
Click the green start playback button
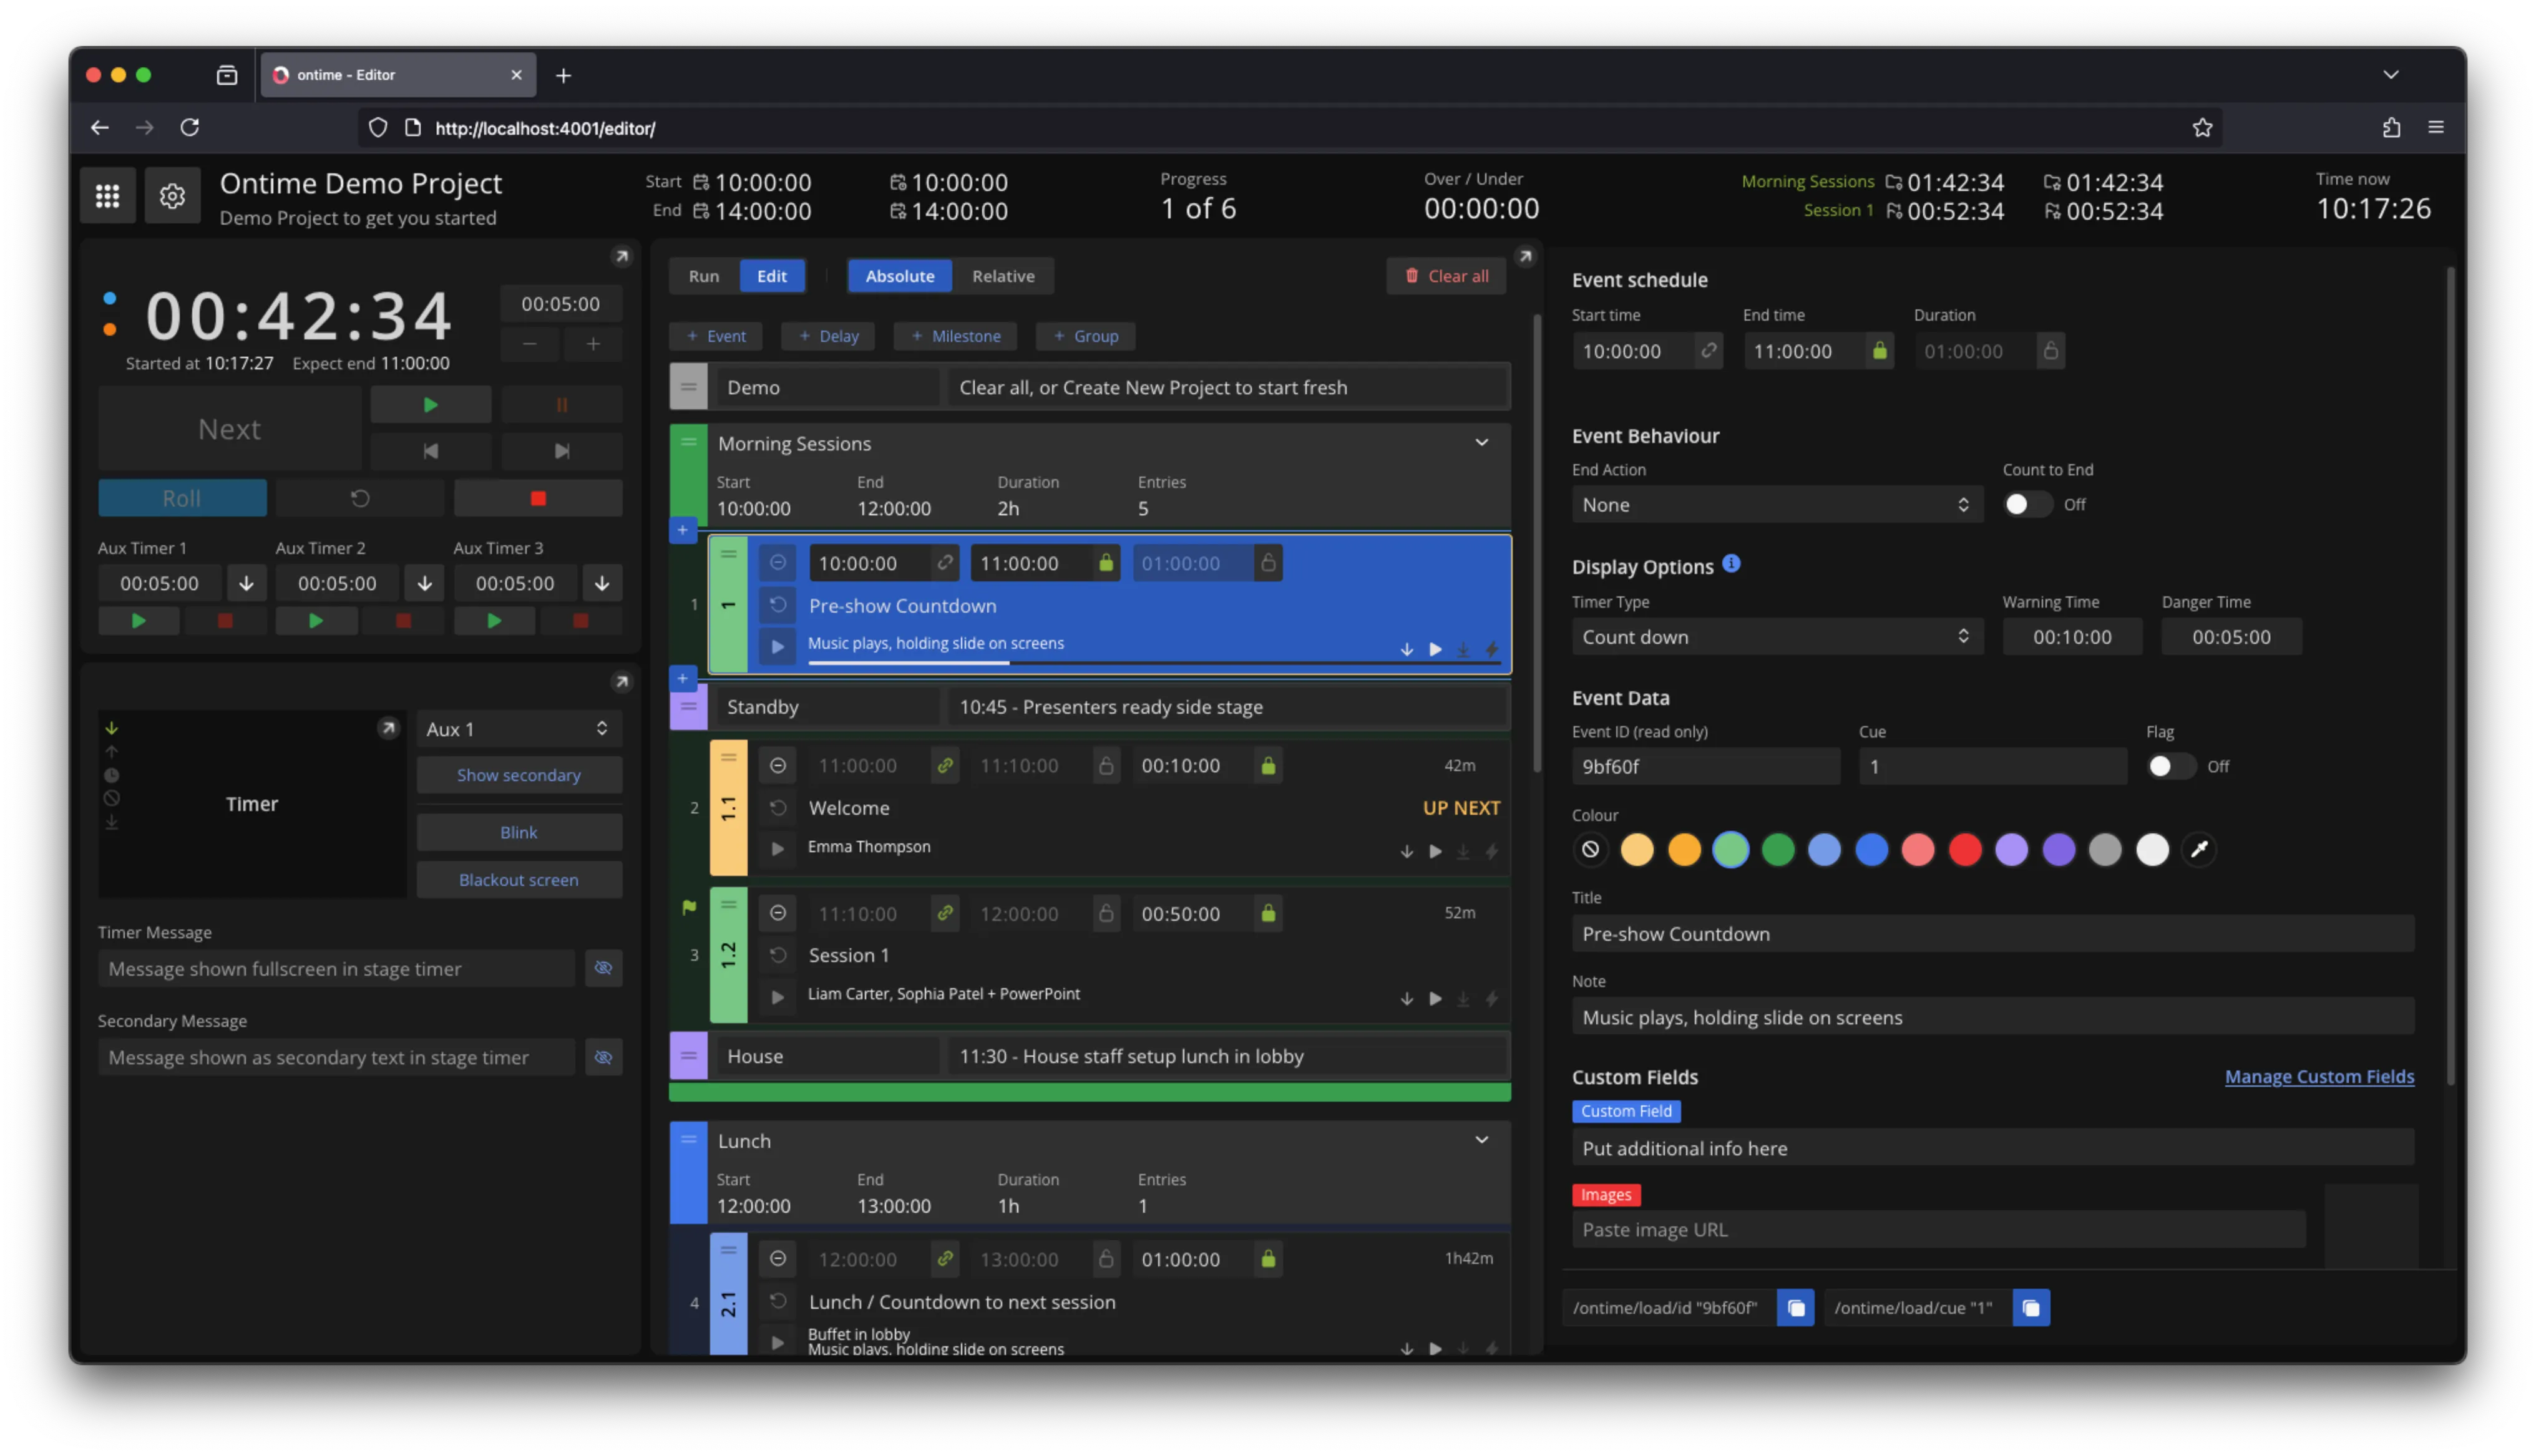point(430,405)
